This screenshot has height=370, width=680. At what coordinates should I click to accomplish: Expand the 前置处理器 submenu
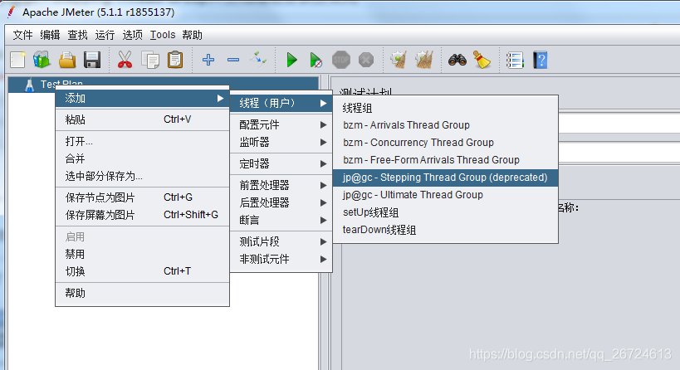pyautogui.click(x=281, y=186)
